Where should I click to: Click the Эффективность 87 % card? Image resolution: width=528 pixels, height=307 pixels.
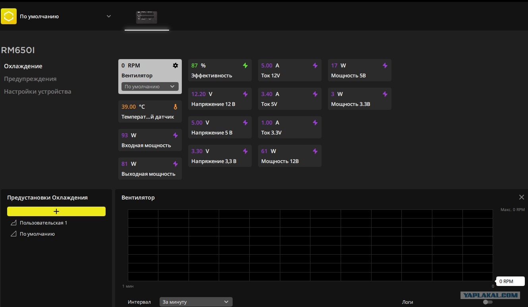[220, 70]
